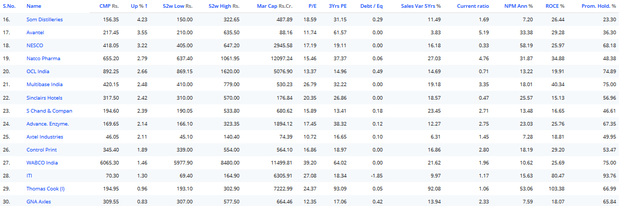Select WABCO India CMP 6065.30
Screen dimensions: 623x206
pos(110,162)
